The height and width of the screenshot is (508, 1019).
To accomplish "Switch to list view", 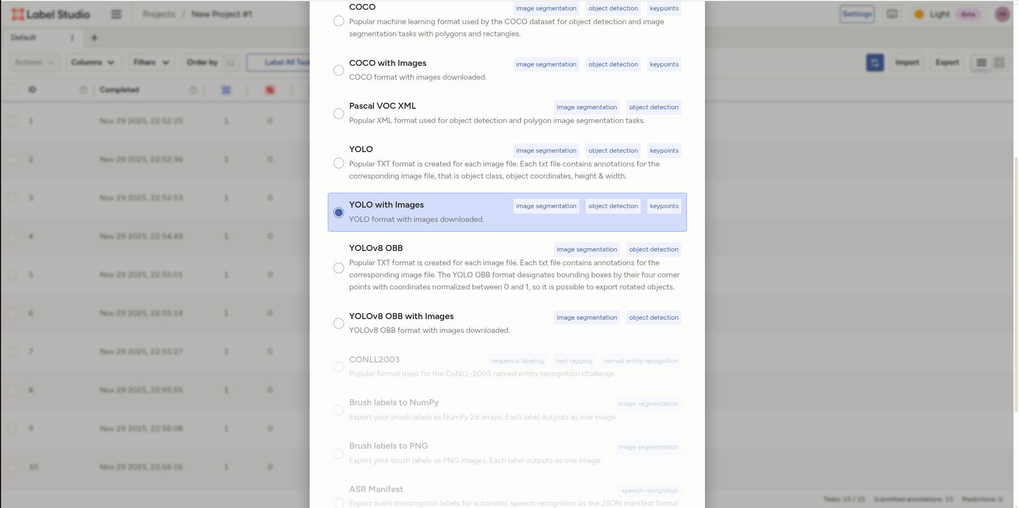I will point(982,63).
